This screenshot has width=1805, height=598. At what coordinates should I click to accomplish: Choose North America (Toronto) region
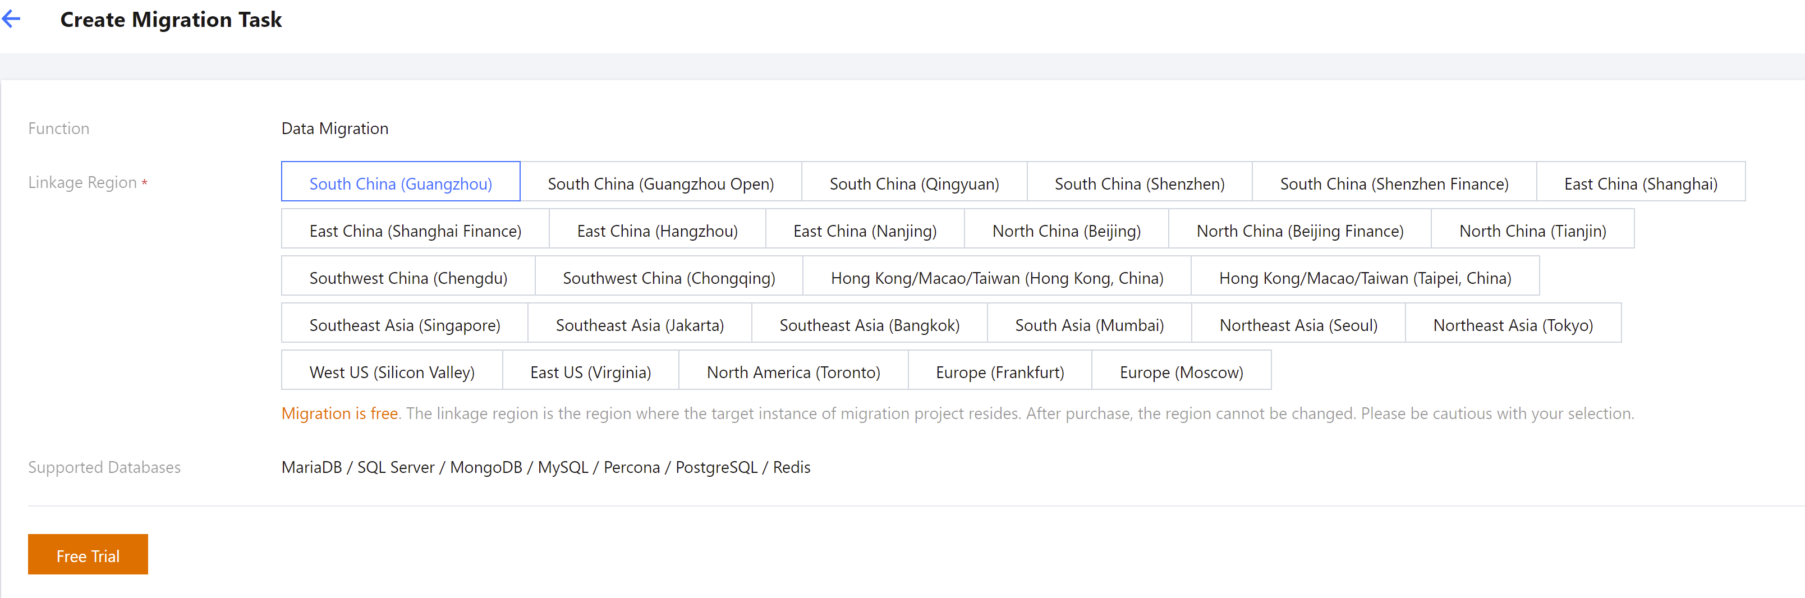pyautogui.click(x=794, y=370)
